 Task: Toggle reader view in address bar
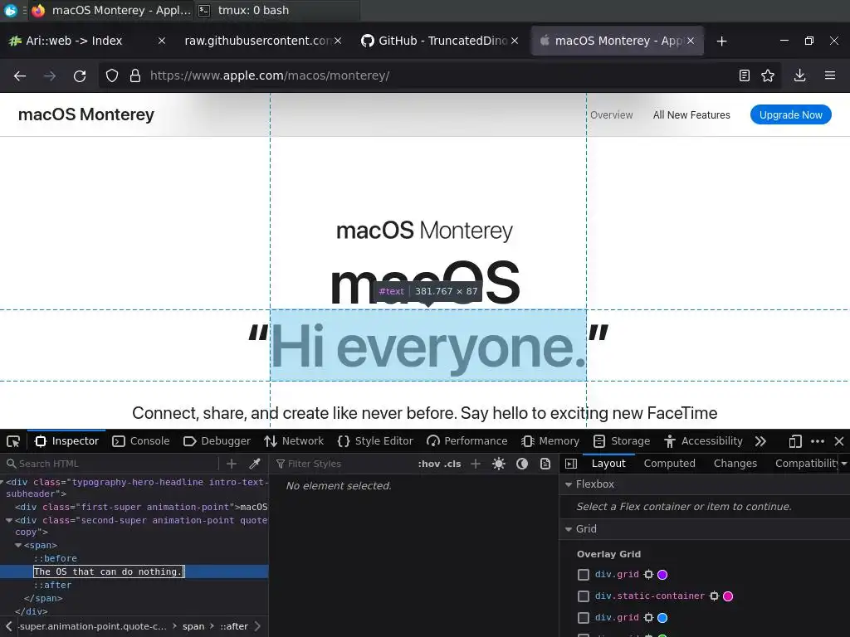click(x=745, y=75)
